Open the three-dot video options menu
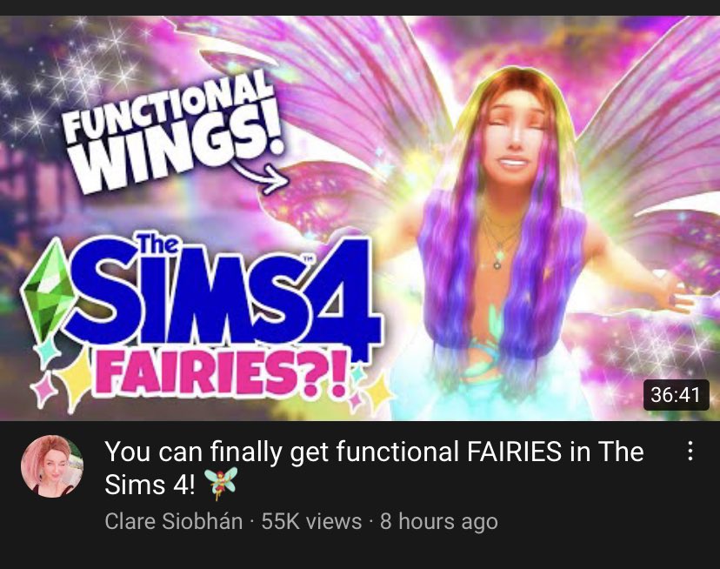Screen dimensions: 720x569 coord(690,451)
